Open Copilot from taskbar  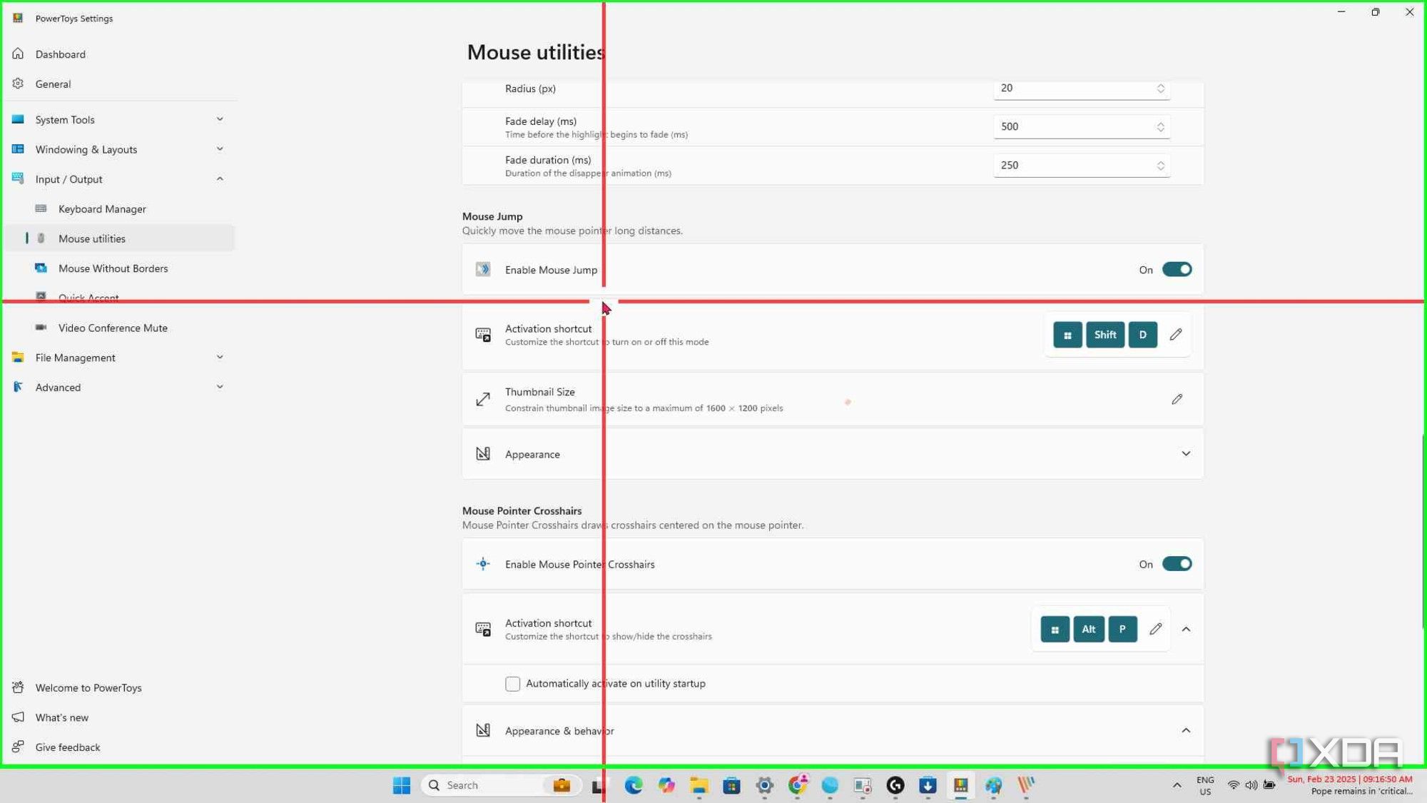pyautogui.click(x=666, y=786)
